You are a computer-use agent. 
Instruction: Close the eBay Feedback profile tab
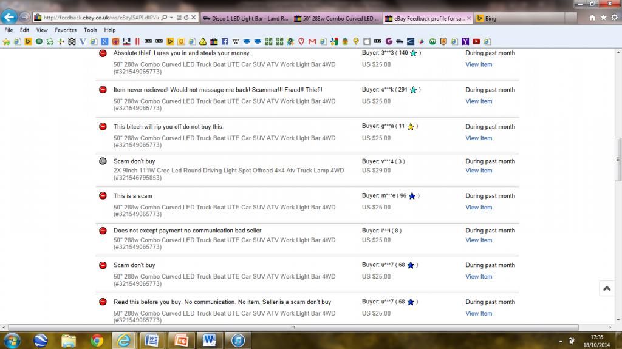(469, 18)
